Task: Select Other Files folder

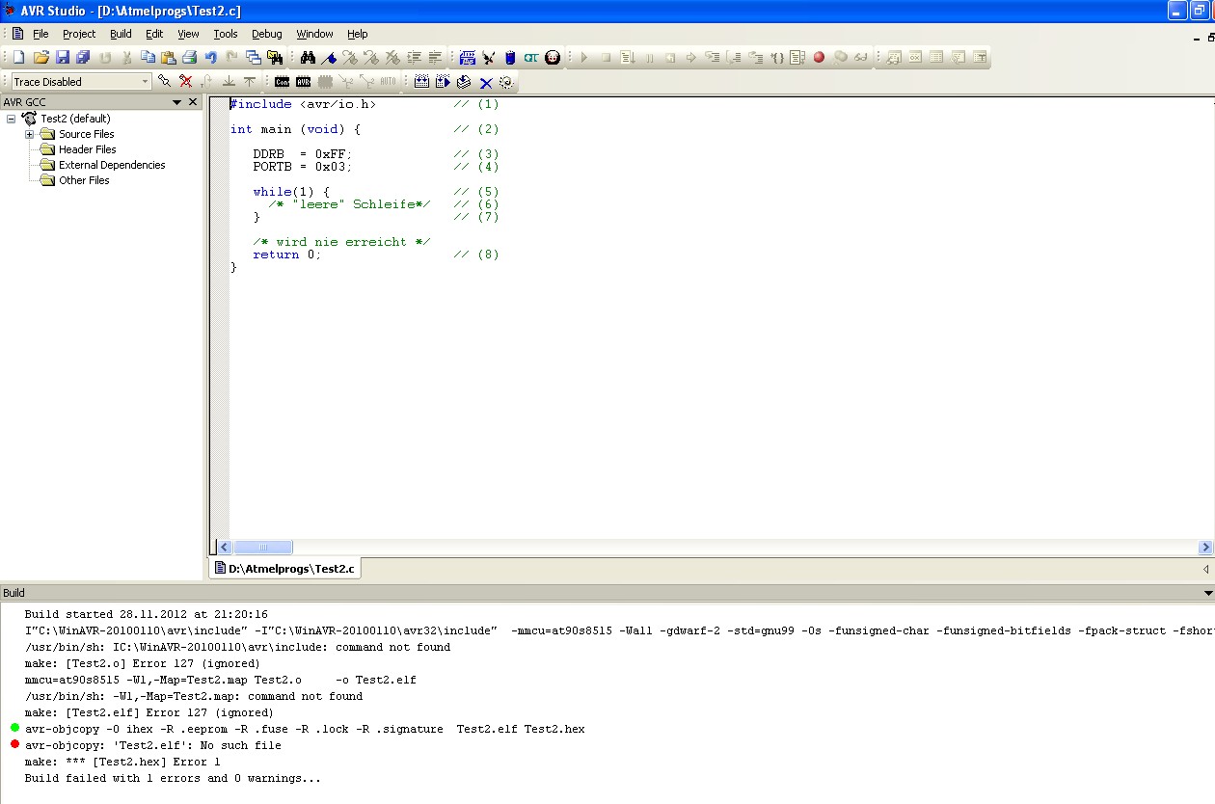Action: [84, 180]
